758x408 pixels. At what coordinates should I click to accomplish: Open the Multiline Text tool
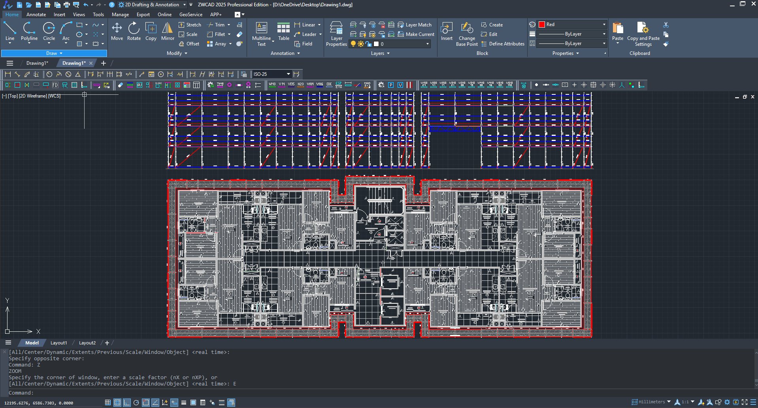(262, 34)
